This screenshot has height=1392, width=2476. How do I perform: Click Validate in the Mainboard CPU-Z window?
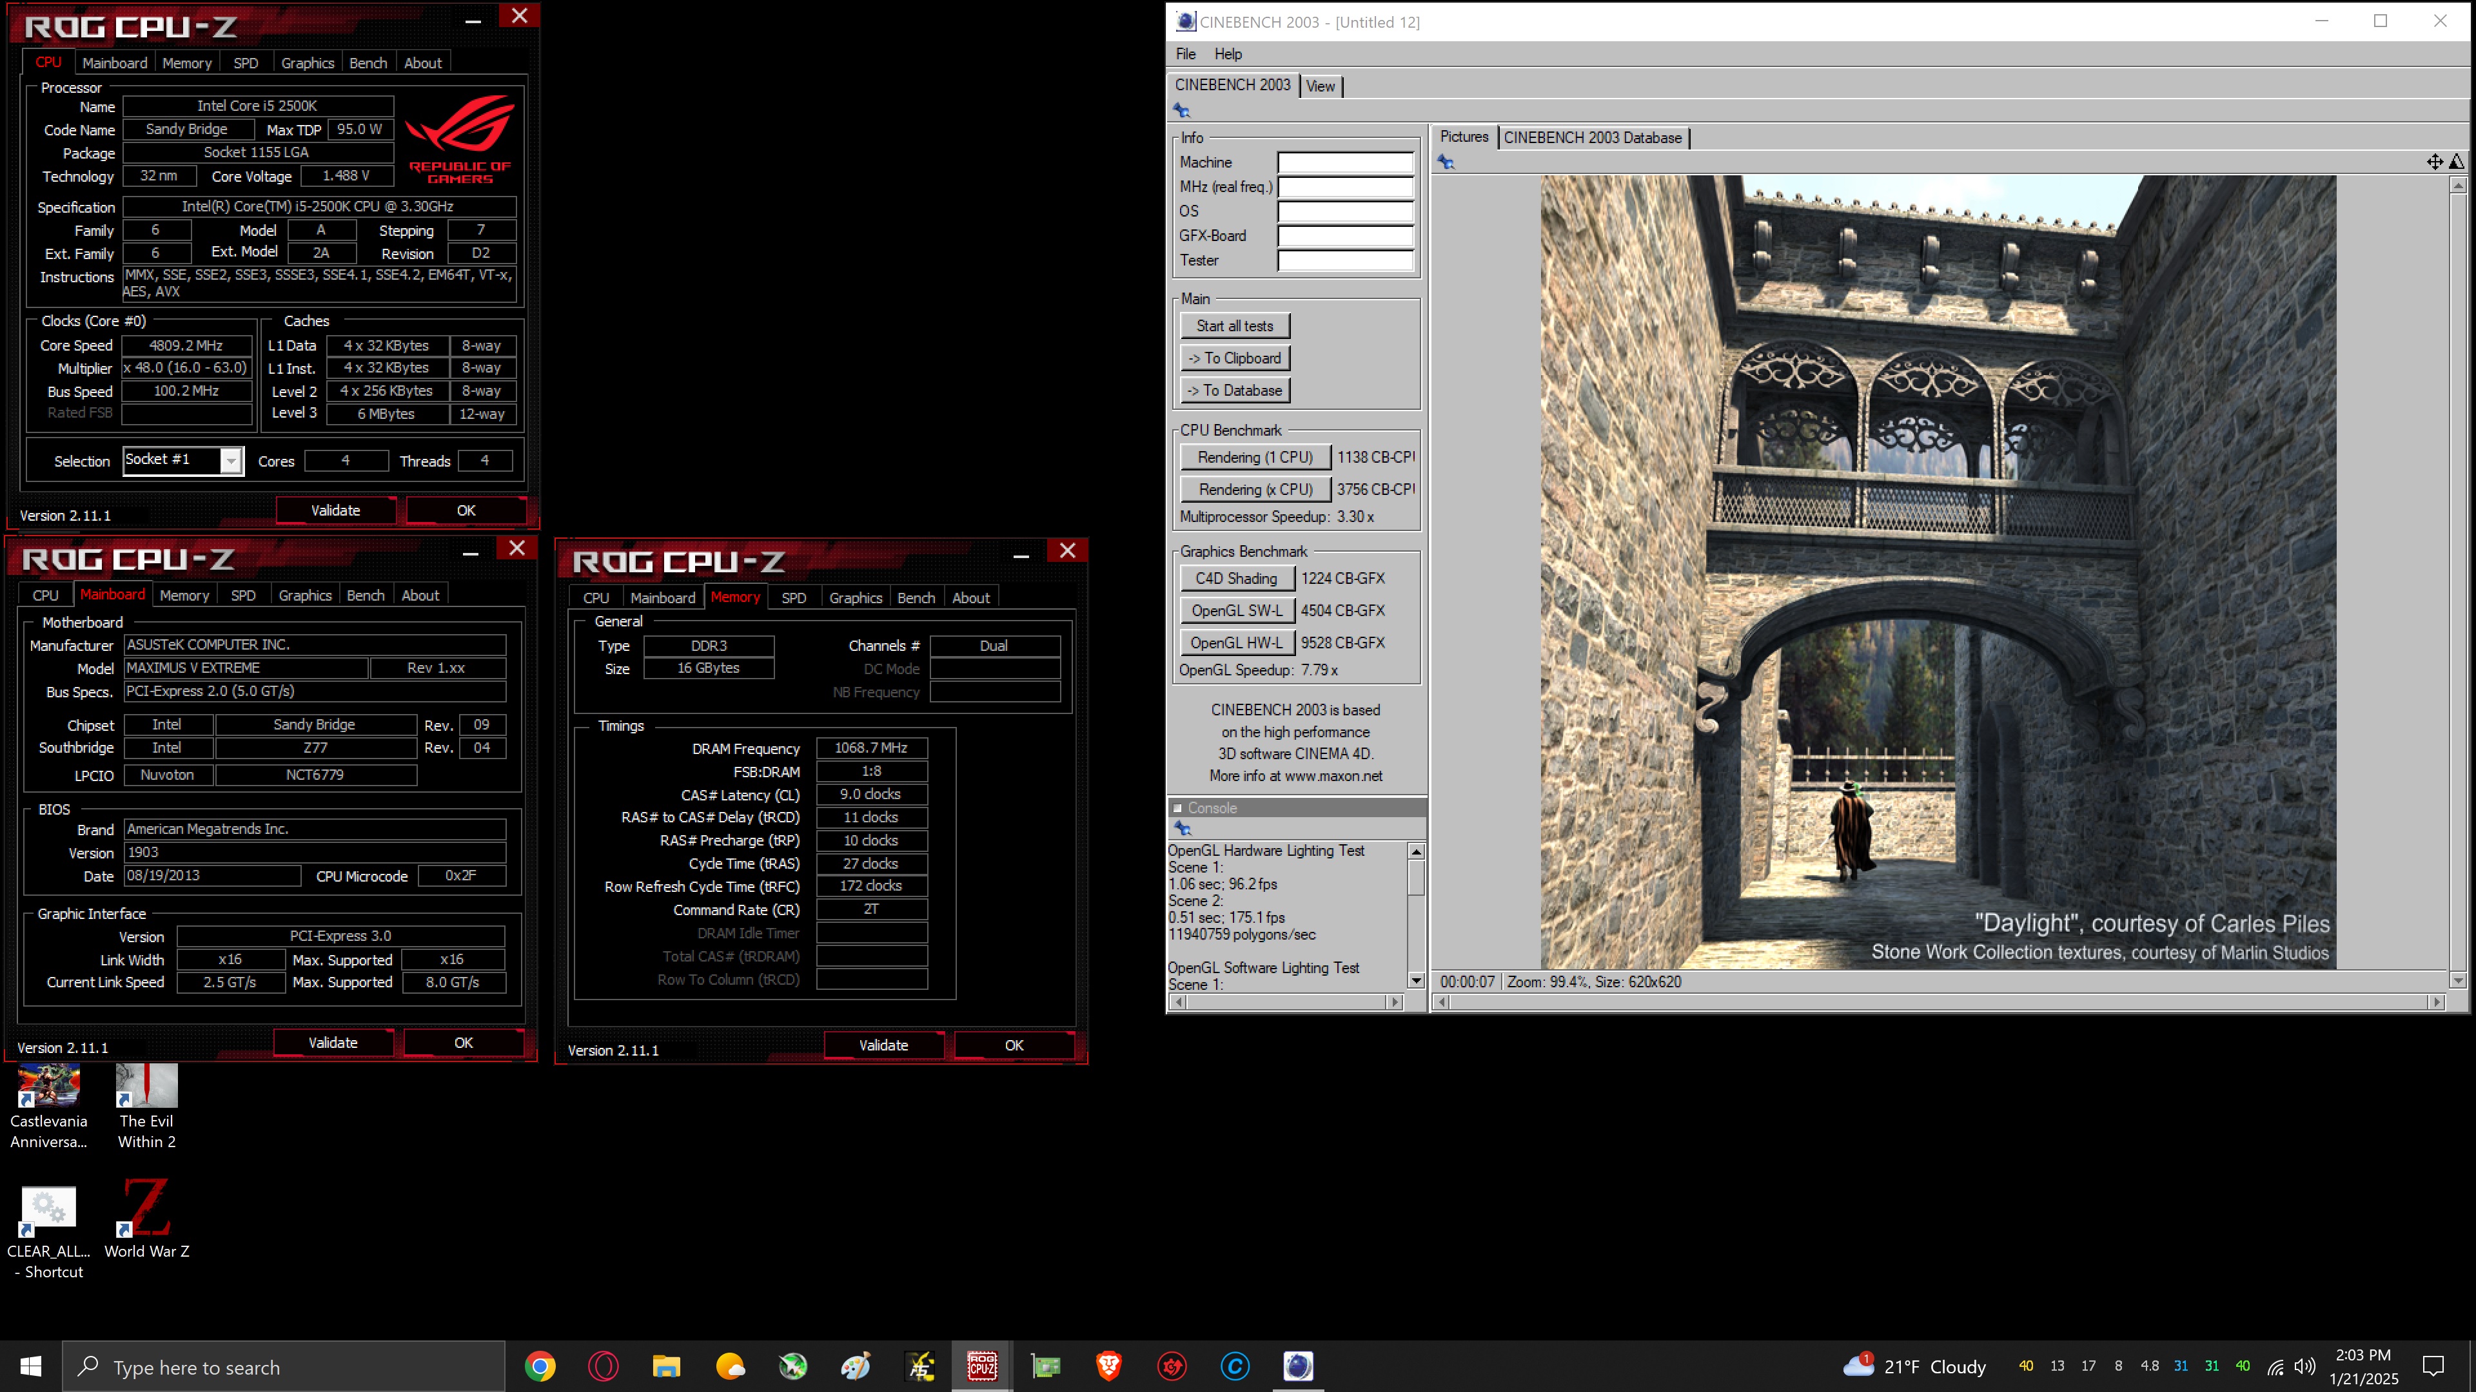(x=333, y=1042)
